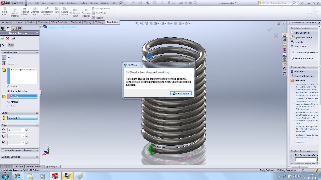Open the Study Advisor tool
The image size is (321, 180).
[5, 12]
